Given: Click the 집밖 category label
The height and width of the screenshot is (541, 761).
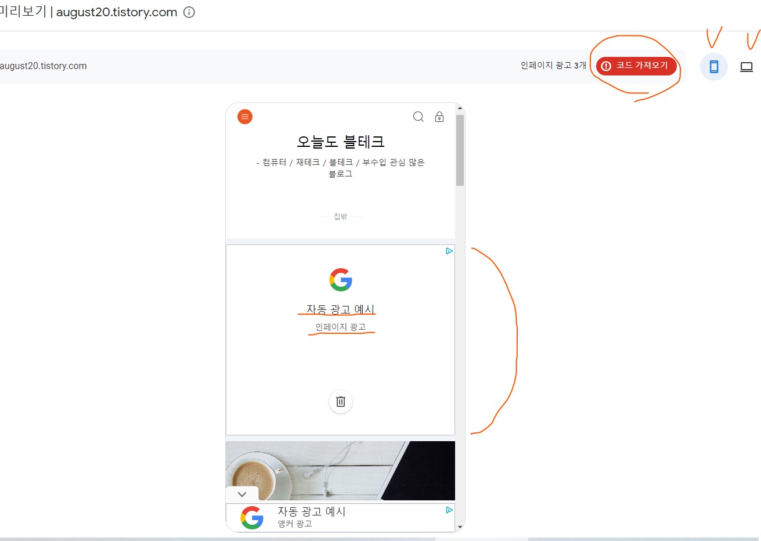Looking at the screenshot, I should click(x=341, y=217).
